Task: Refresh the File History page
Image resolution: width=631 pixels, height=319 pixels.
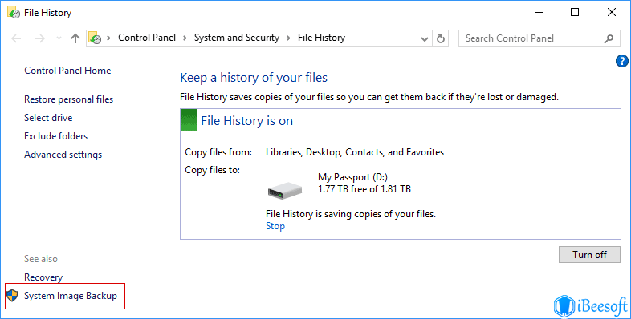Action: [441, 38]
